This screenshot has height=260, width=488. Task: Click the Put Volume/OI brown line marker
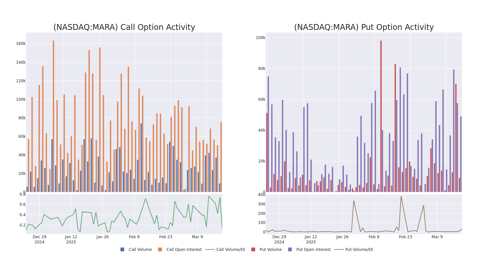coord(339,250)
